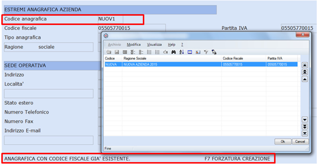Click the Partita IVA column header in the list

[282, 58]
